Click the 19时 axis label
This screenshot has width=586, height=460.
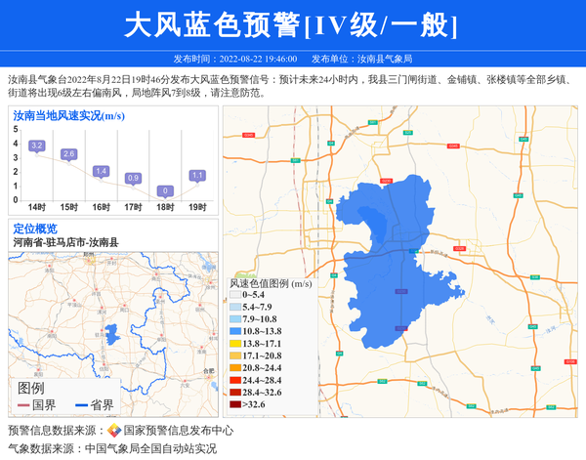point(197,207)
